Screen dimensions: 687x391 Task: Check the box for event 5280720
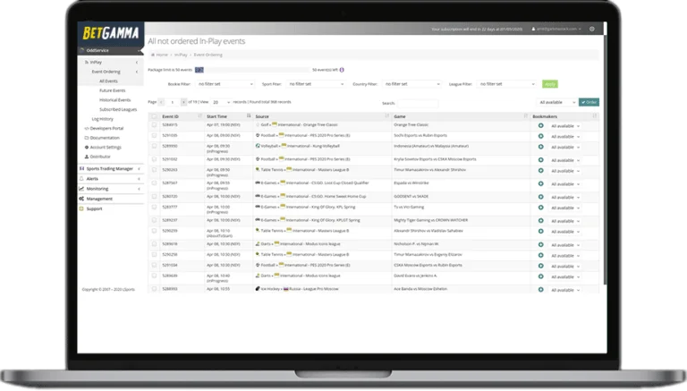154,196
